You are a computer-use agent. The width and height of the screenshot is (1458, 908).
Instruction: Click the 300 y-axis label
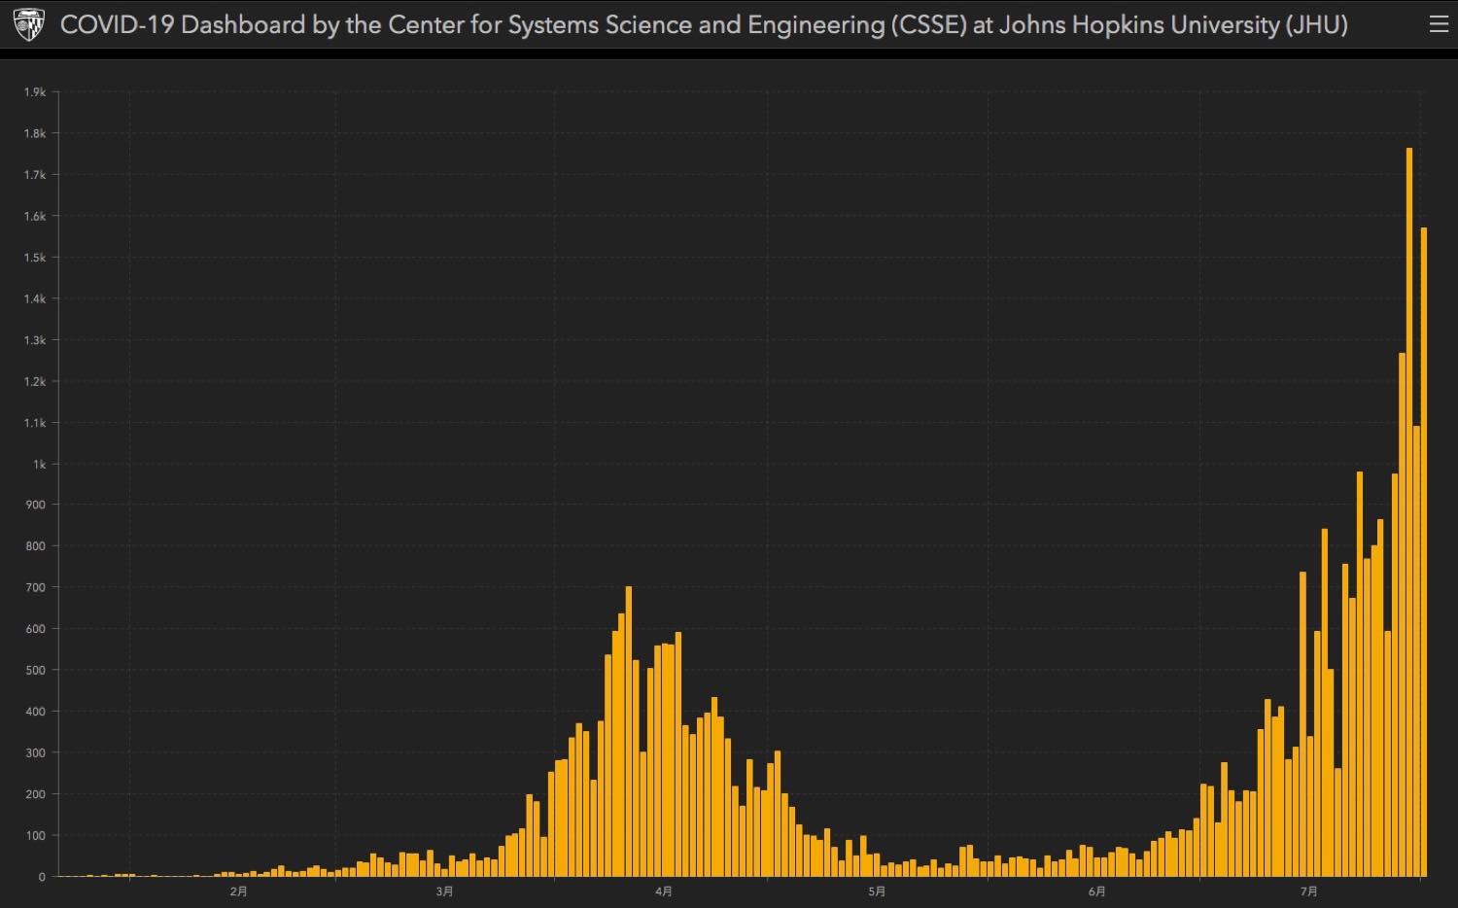tap(36, 752)
